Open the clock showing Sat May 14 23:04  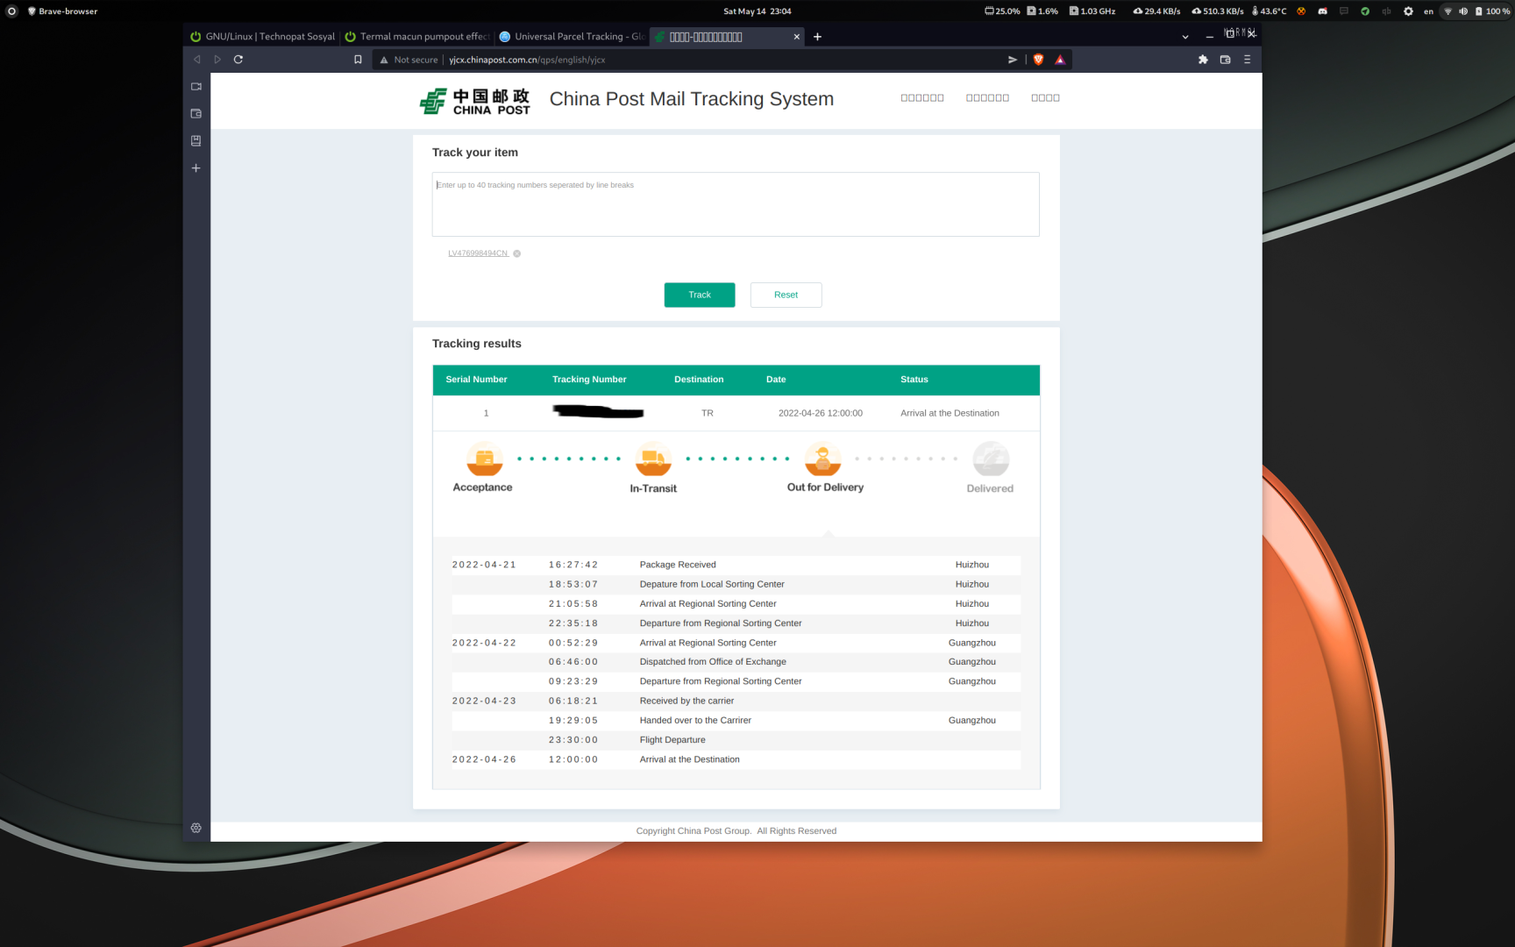point(757,11)
